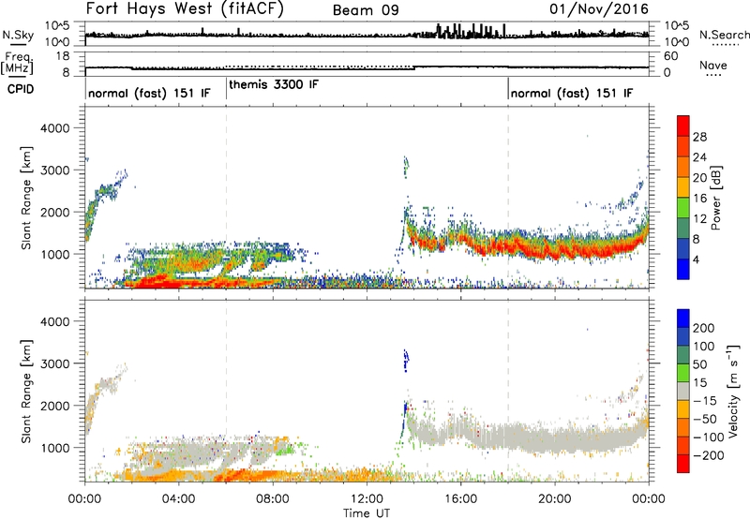Click the "16:00" time tick label
This screenshot has width=750, height=519.
point(460,499)
